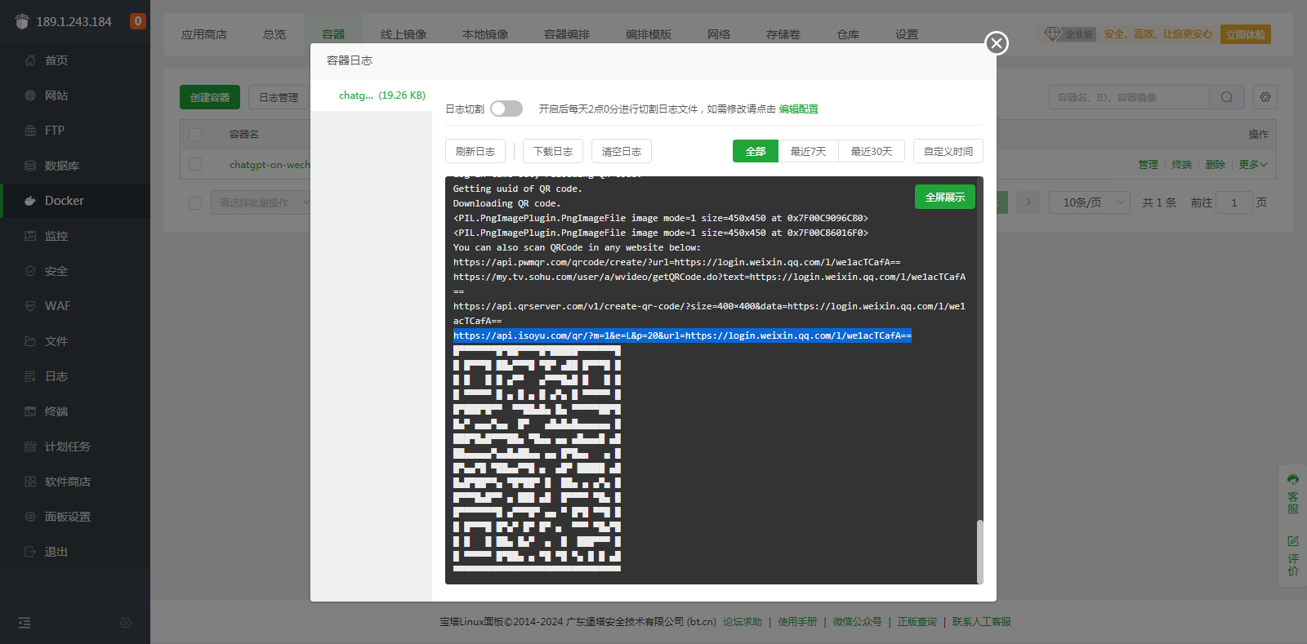The height and width of the screenshot is (644, 1307).
Task: Click the 终端 link in container row
Action: pos(1182,164)
